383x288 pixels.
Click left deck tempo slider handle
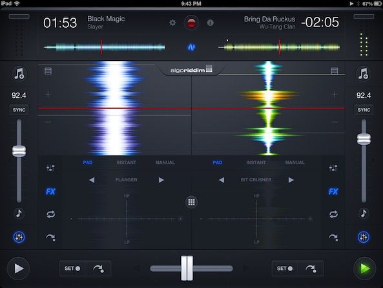(x=19, y=151)
